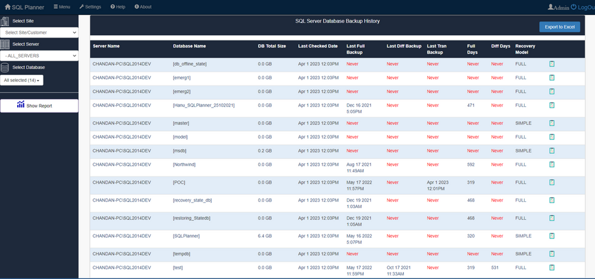Click the Database Name column header
Screen dimensions: 595x279
[189, 46]
